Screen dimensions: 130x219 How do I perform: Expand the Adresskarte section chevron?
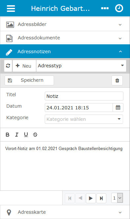(x=120, y=212)
